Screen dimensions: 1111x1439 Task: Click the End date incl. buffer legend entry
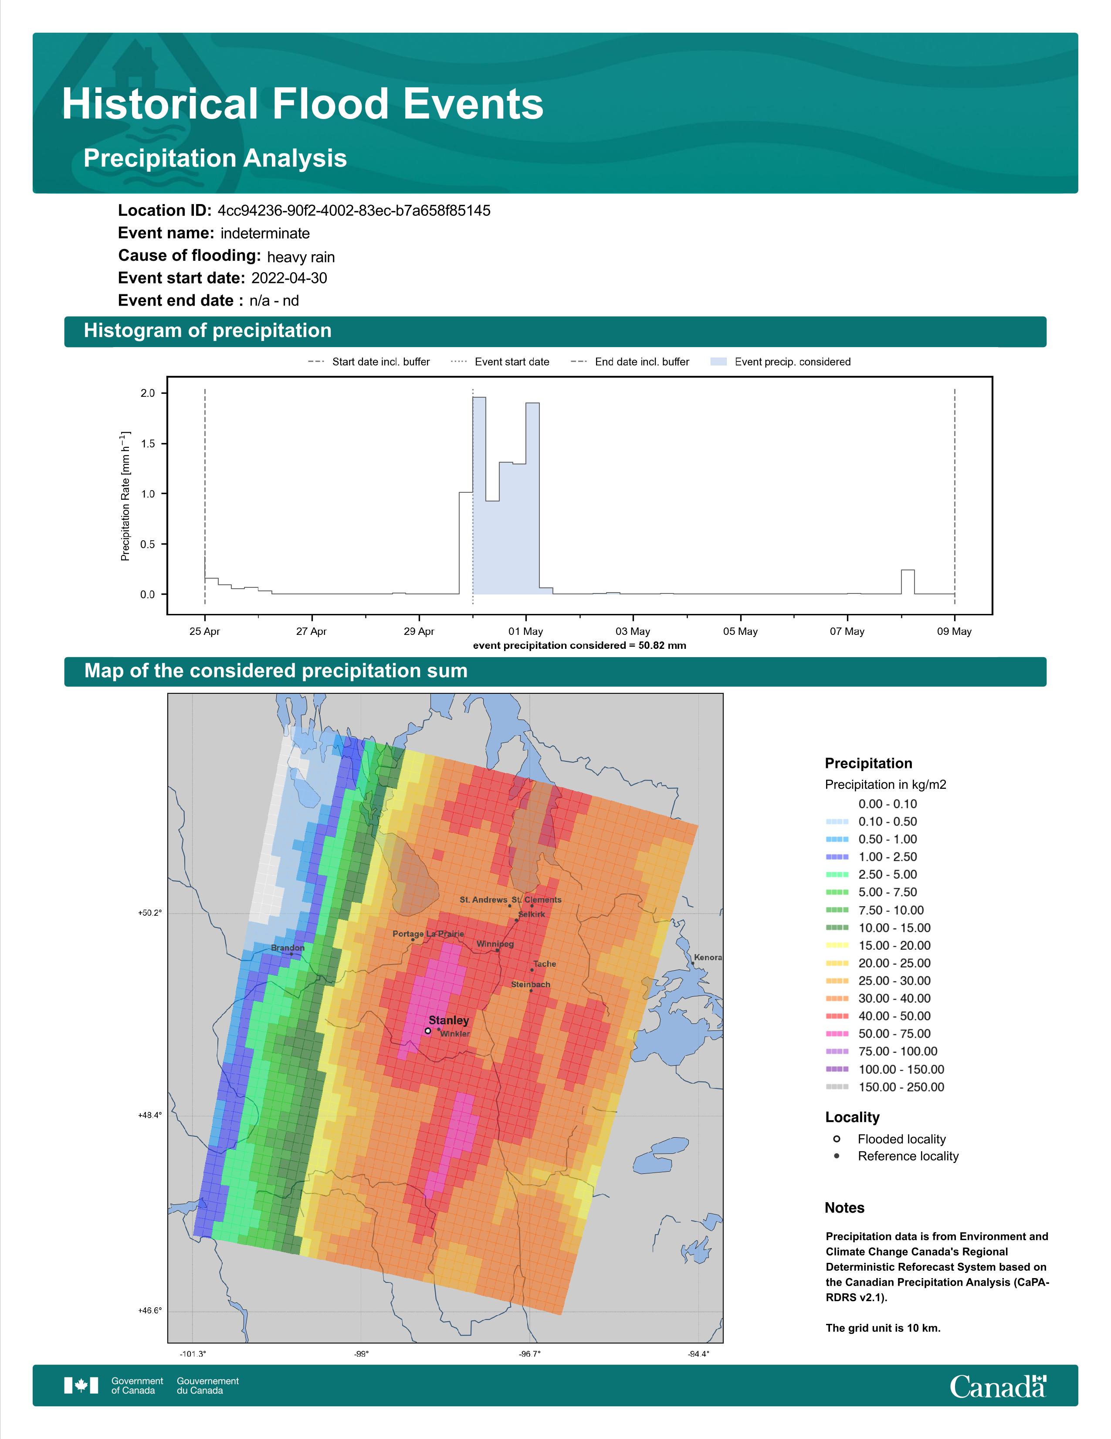click(630, 362)
